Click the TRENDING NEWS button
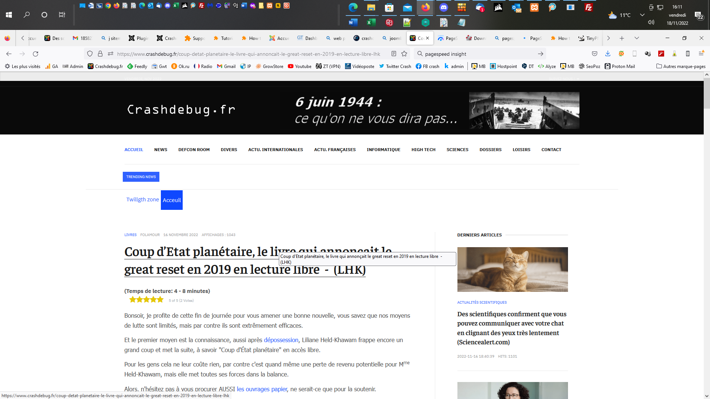Image resolution: width=710 pixels, height=399 pixels. [x=141, y=177]
